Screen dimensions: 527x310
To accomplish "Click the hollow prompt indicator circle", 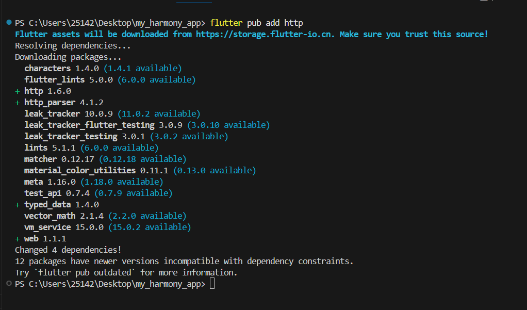I will coord(9,284).
